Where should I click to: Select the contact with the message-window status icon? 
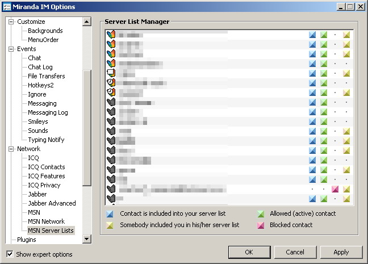pos(111,73)
